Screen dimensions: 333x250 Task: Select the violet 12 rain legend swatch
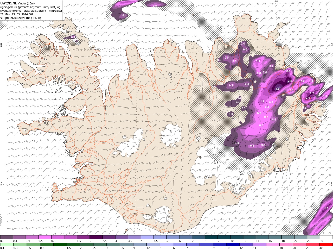[246, 244]
